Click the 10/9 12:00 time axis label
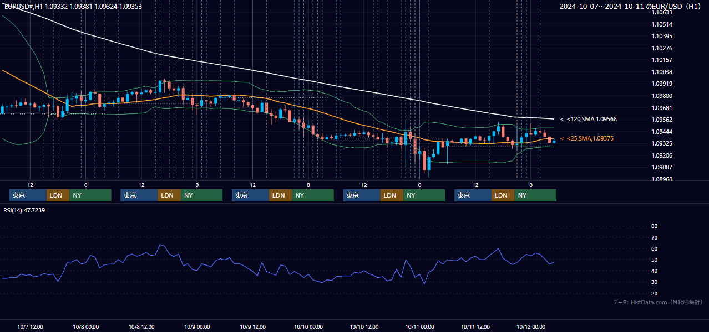The height and width of the screenshot is (332, 709). pyautogui.click(x=252, y=326)
